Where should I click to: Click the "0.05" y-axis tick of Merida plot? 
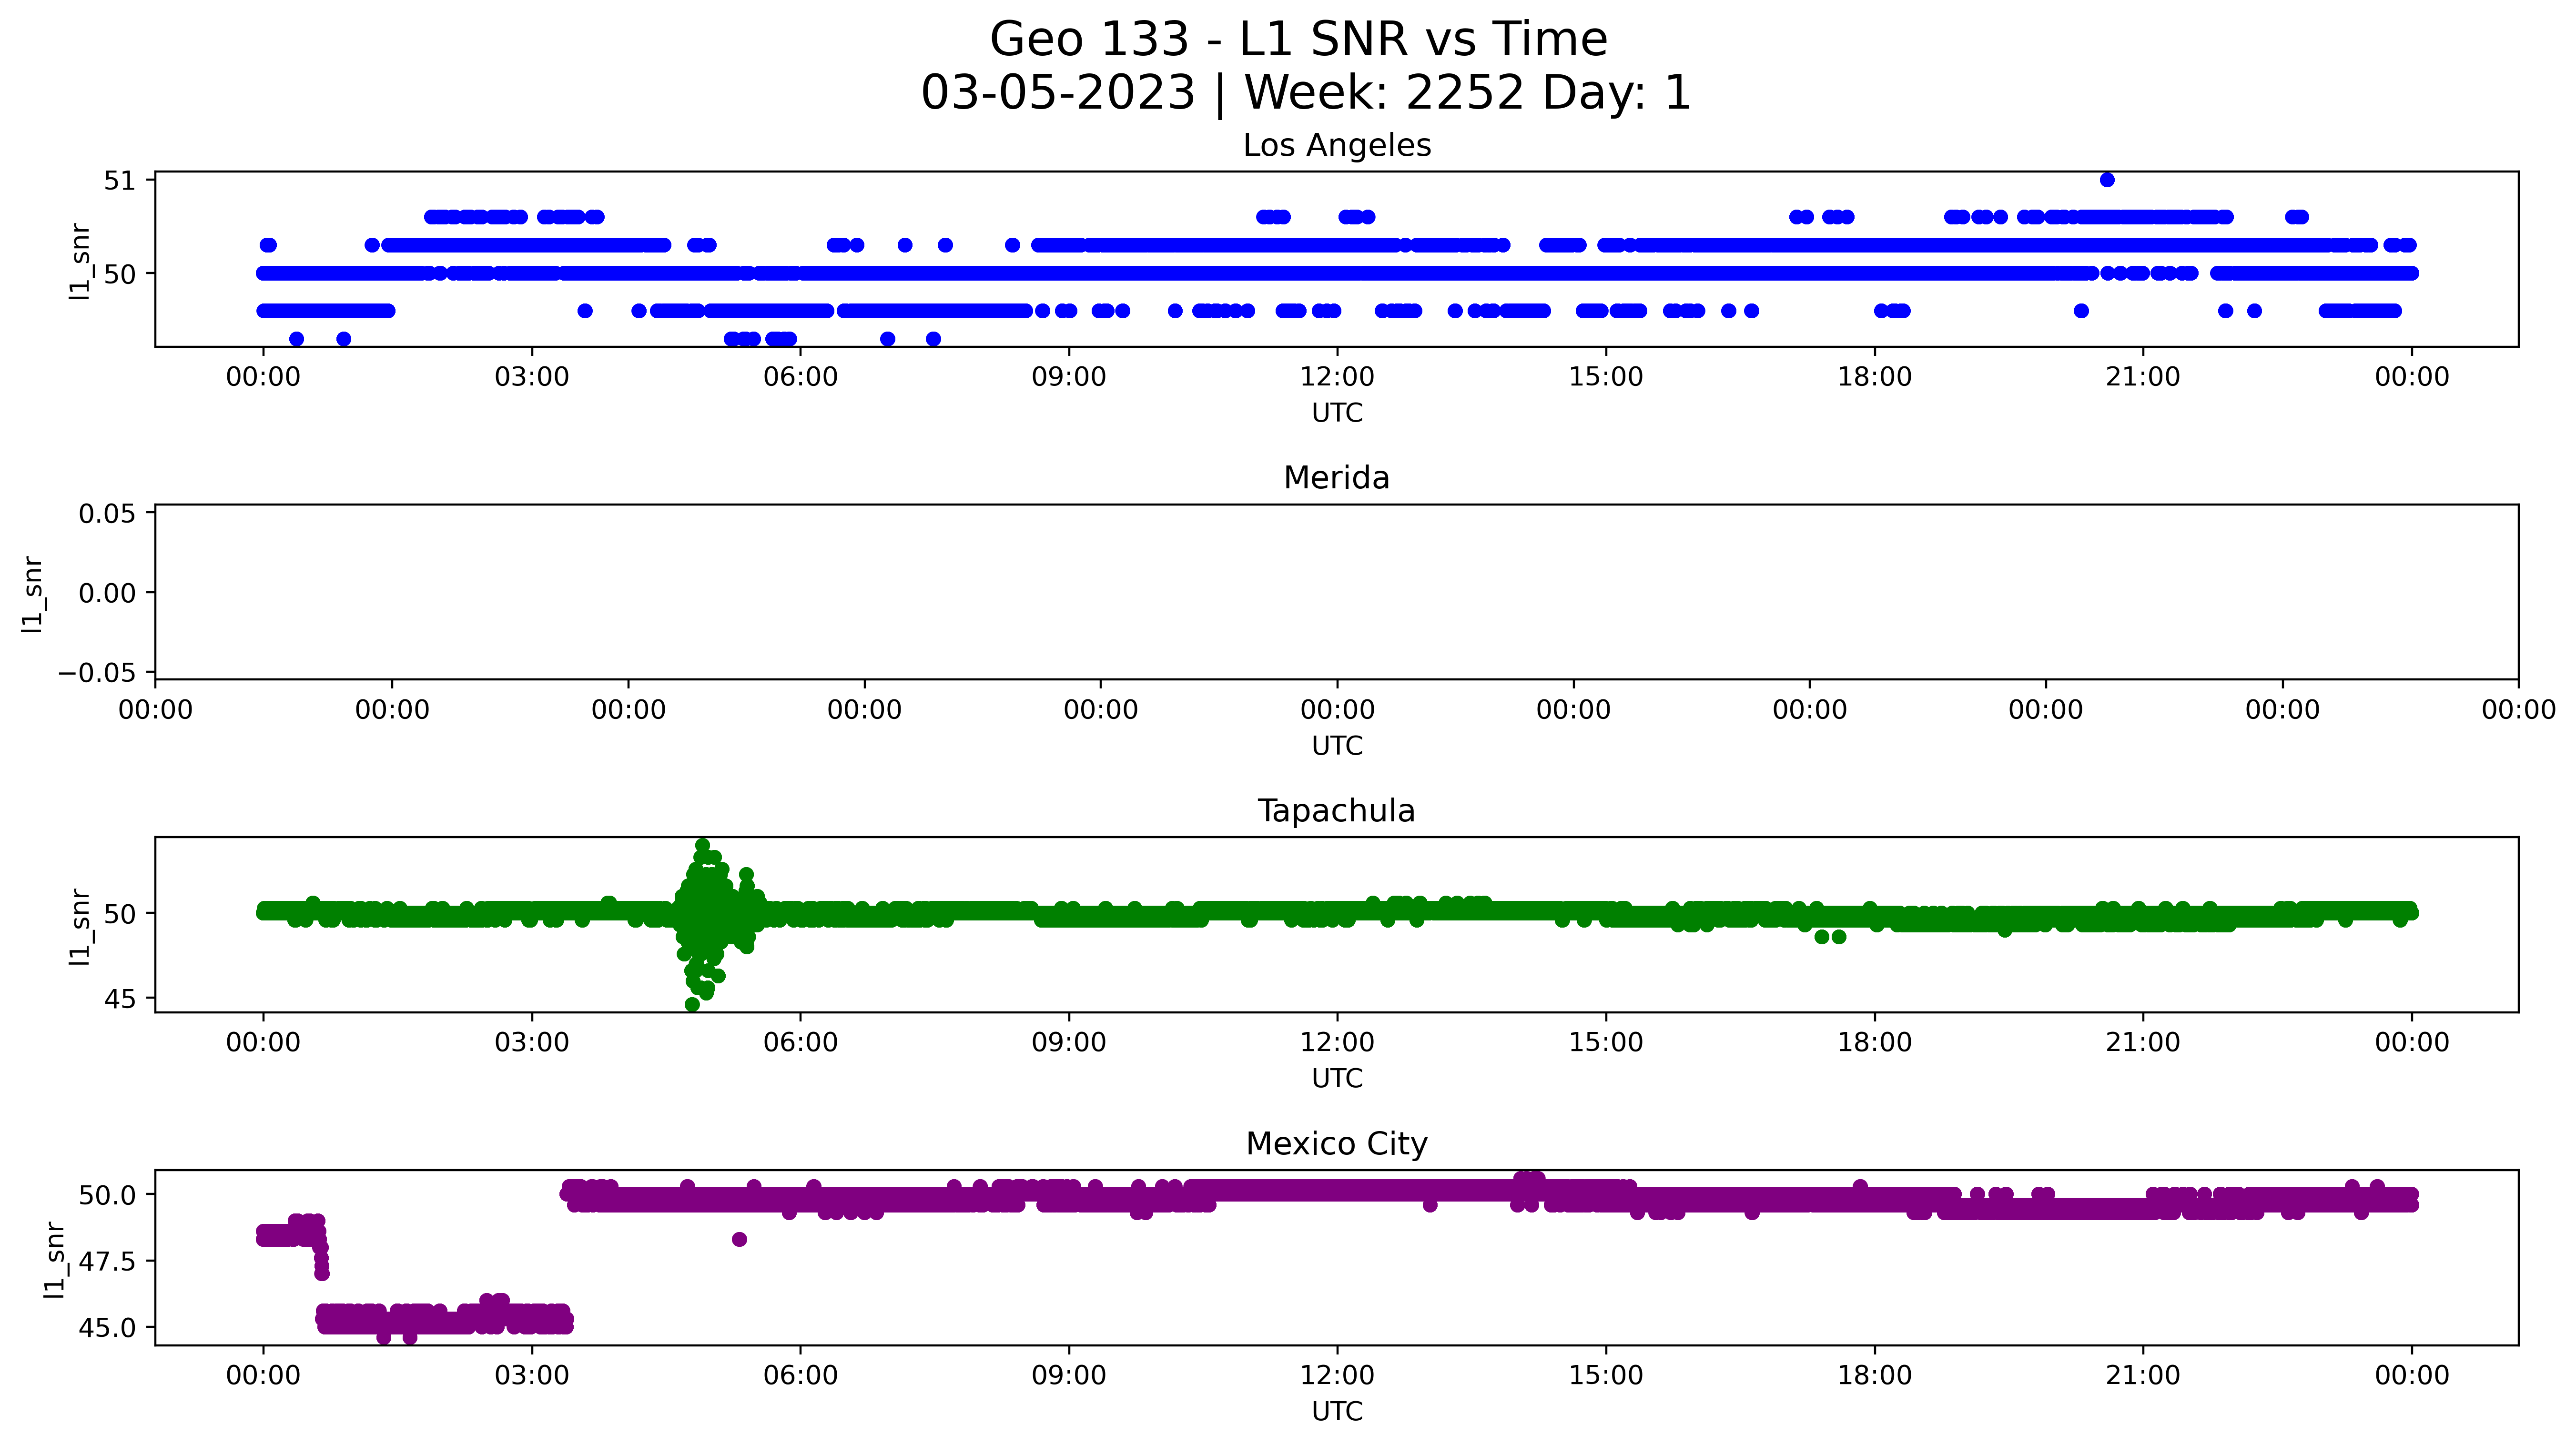click(x=107, y=514)
